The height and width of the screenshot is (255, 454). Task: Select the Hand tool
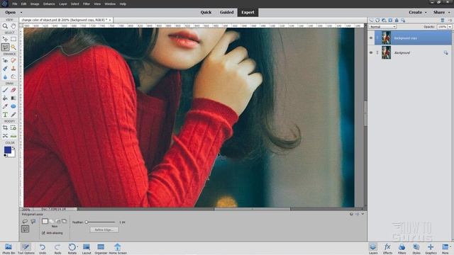click(13, 26)
